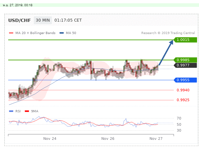This screenshot has width=199, height=148.
Task: Click the 0.9940 support level label
Action: click(183, 90)
